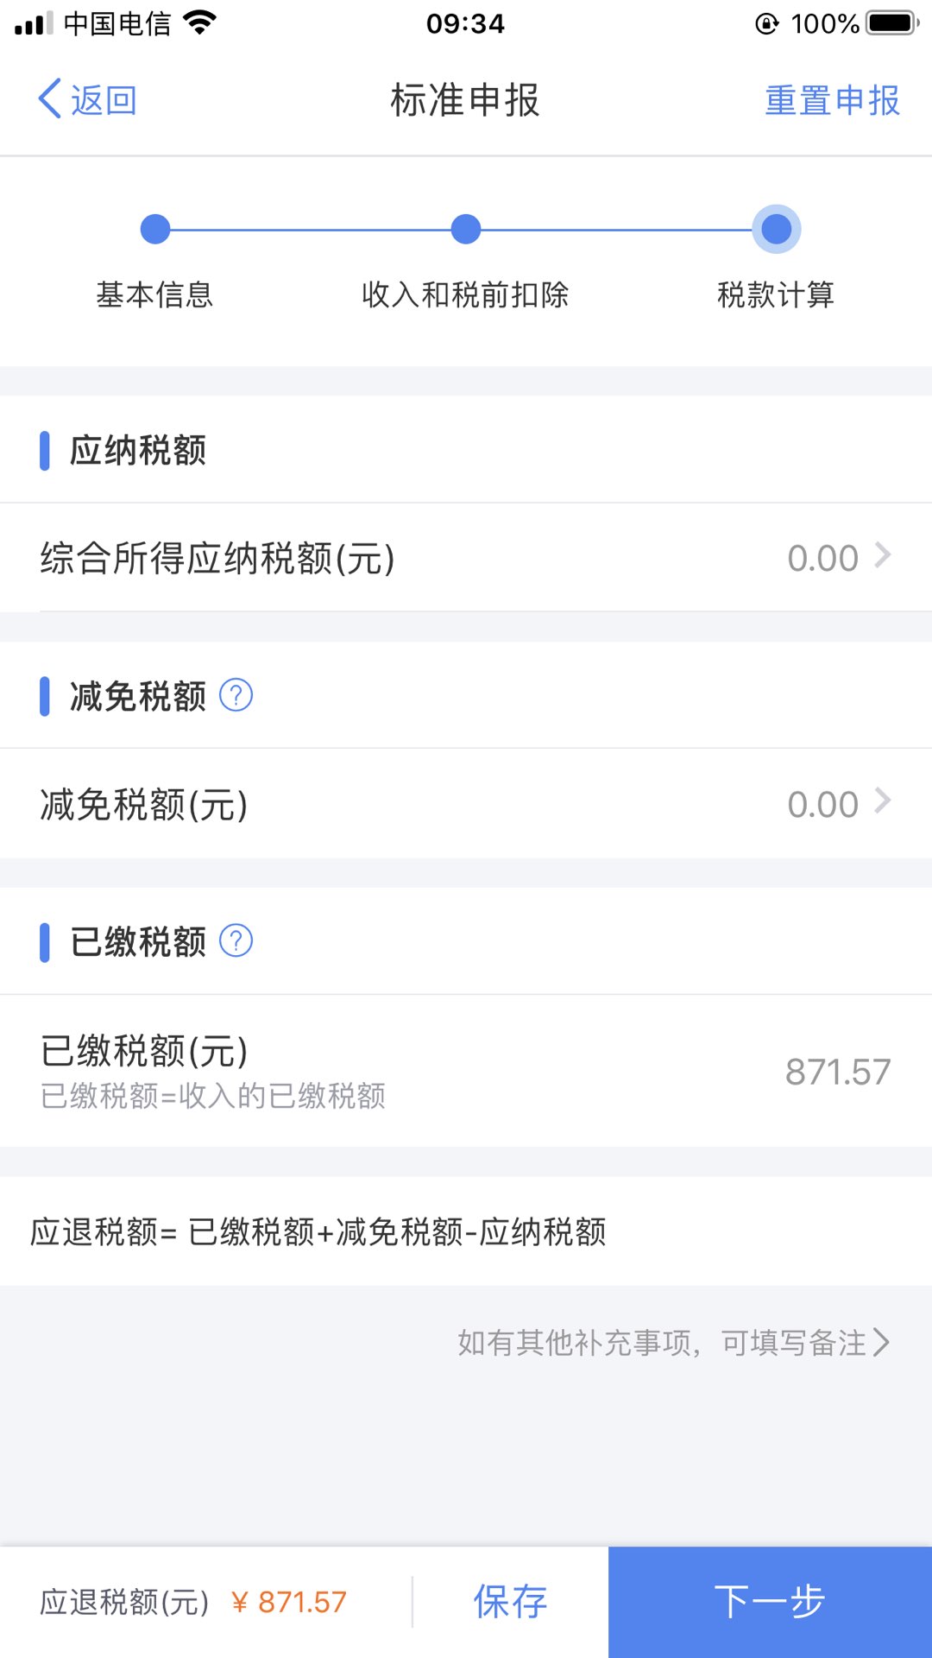Open 减免税额(元) row chevron
This screenshot has width=932, height=1658.
click(882, 801)
